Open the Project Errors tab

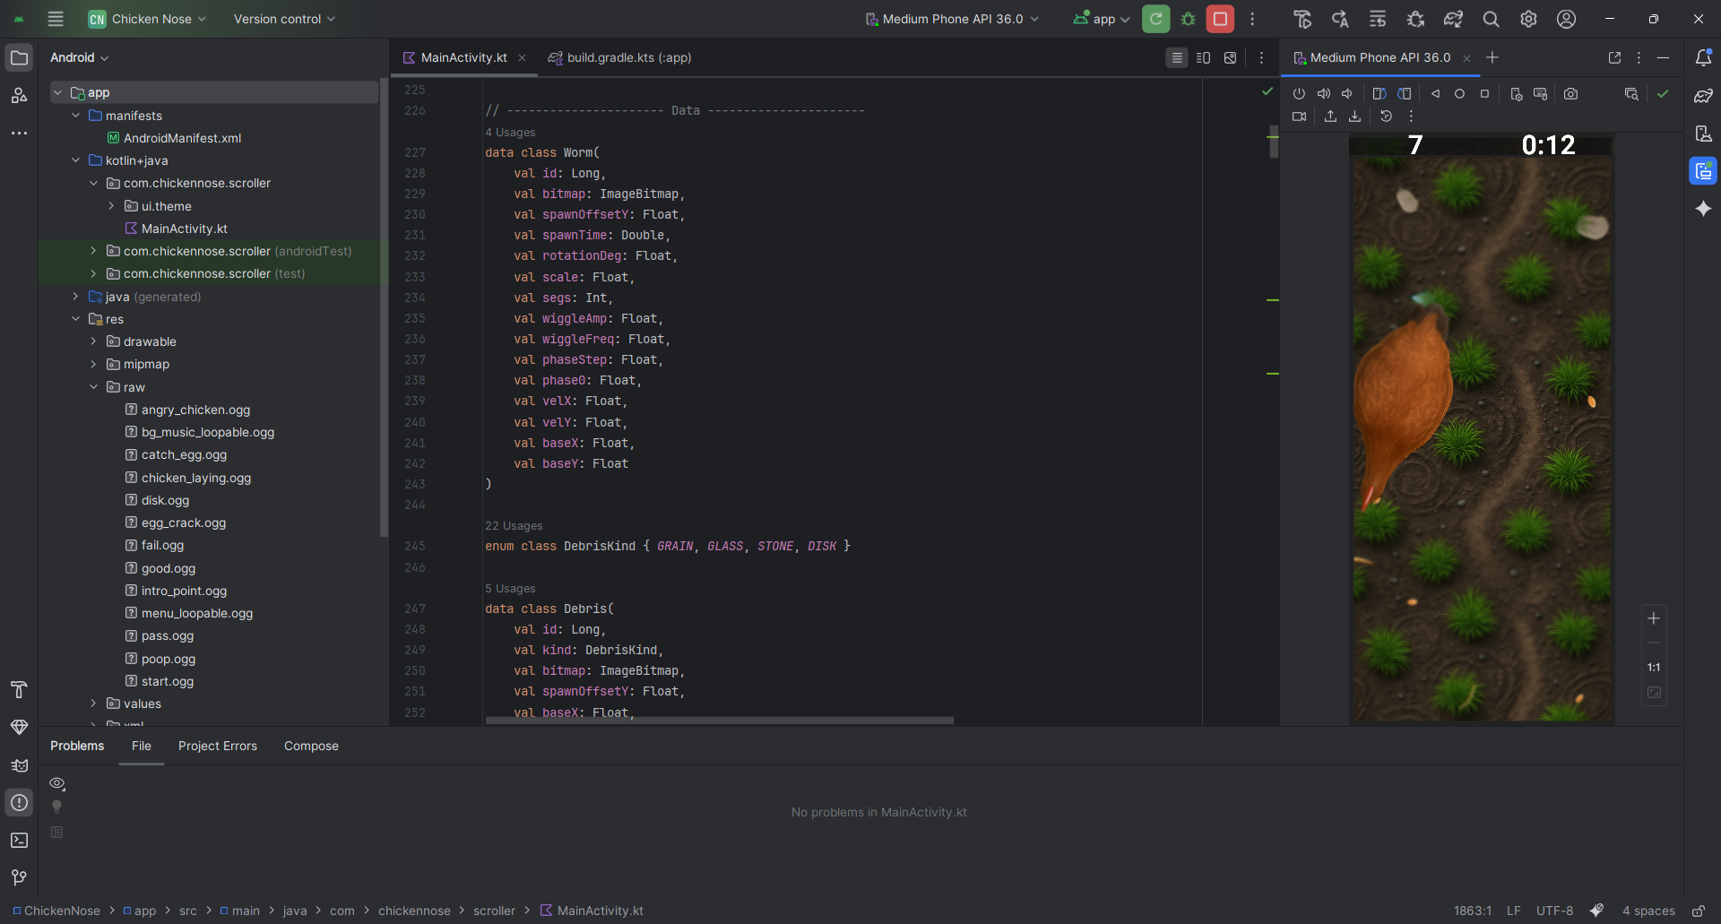[217, 746]
